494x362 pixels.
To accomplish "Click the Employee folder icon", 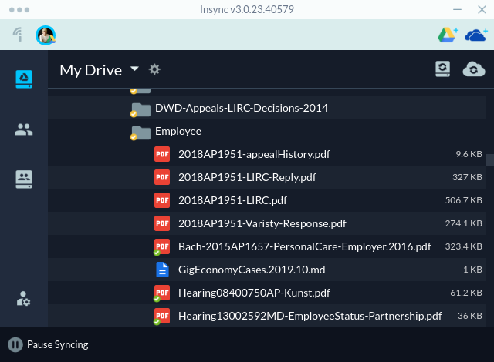I will (x=140, y=133).
